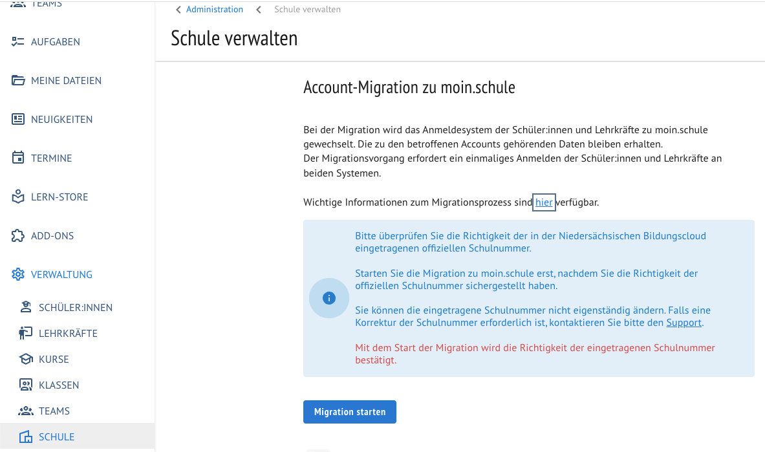Click the Lehrkräfte teacher icon

click(26, 334)
